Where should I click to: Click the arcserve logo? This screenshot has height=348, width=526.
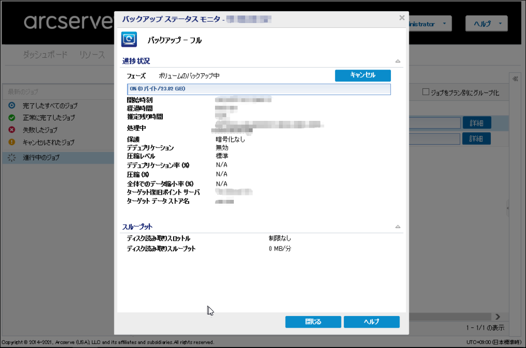point(69,22)
